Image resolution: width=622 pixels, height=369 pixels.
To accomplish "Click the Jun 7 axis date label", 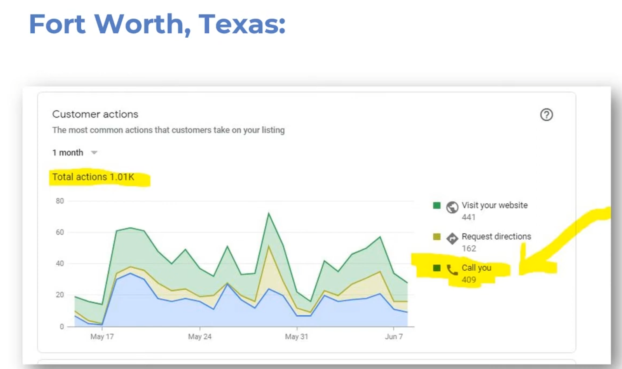I will click(394, 337).
